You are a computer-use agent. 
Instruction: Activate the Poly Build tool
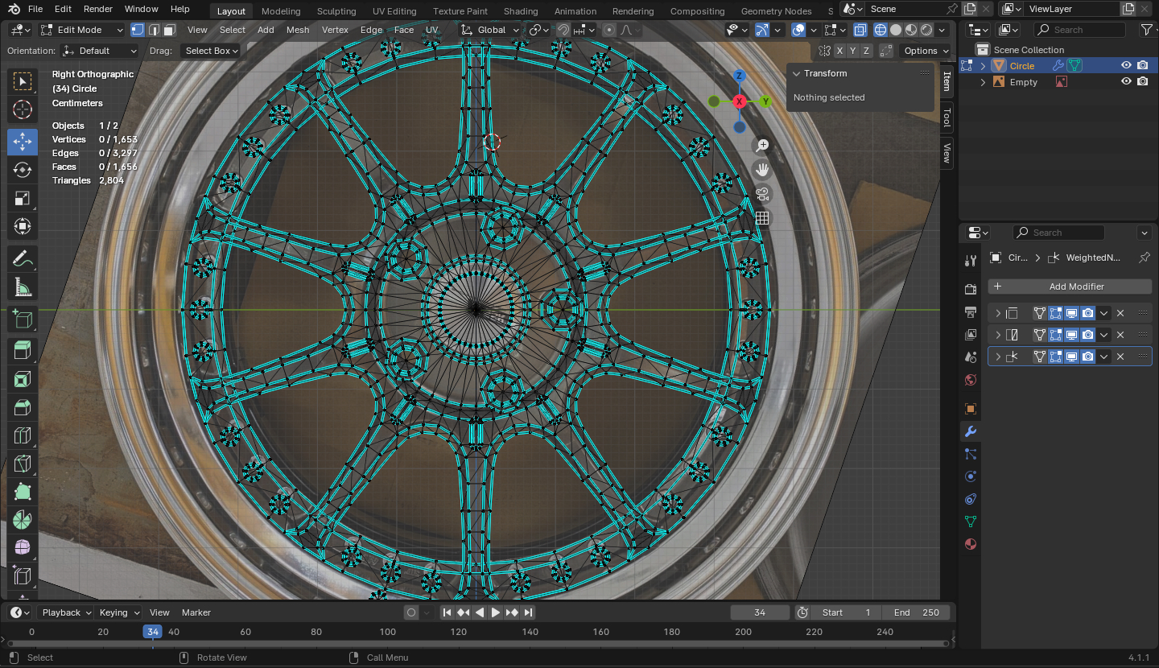tap(23, 493)
